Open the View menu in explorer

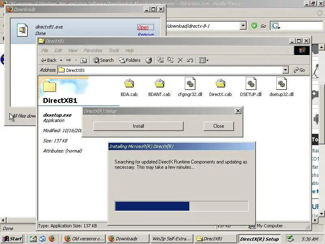point(73,50)
